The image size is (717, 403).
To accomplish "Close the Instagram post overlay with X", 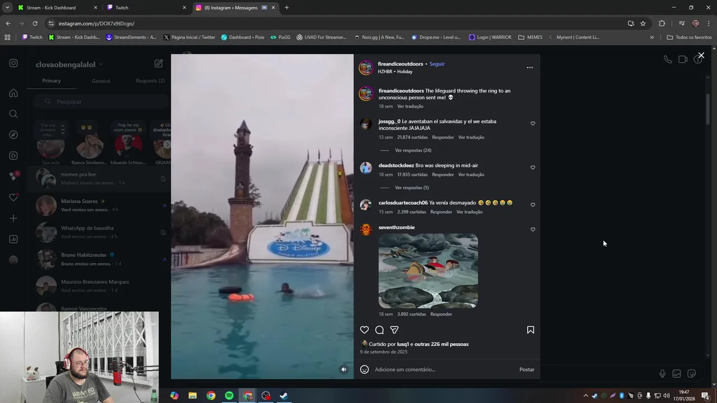I will pos(701,55).
